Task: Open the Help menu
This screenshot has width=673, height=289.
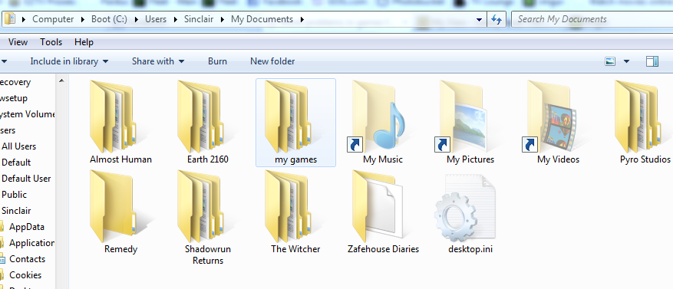Action: click(84, 42)
